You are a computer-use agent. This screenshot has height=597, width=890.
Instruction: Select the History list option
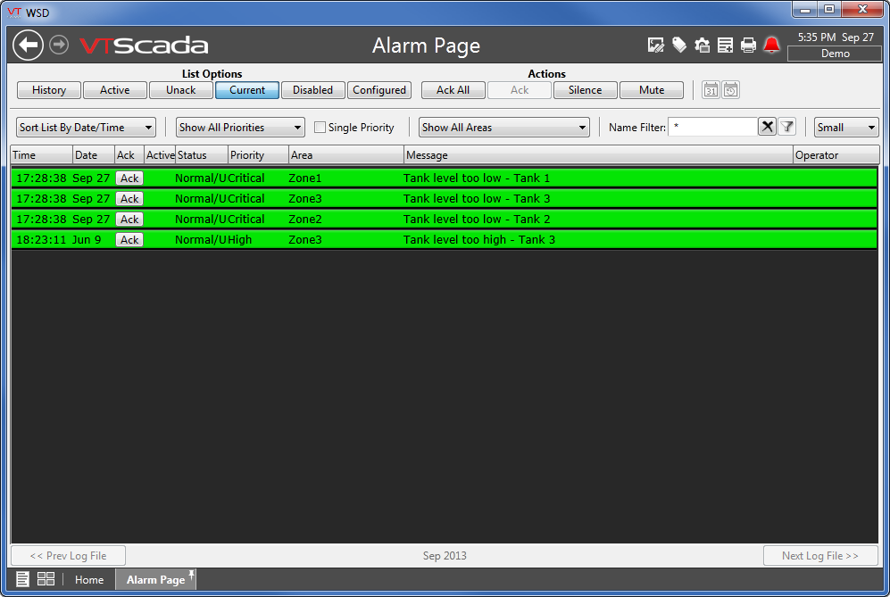[x=48, y=89]
